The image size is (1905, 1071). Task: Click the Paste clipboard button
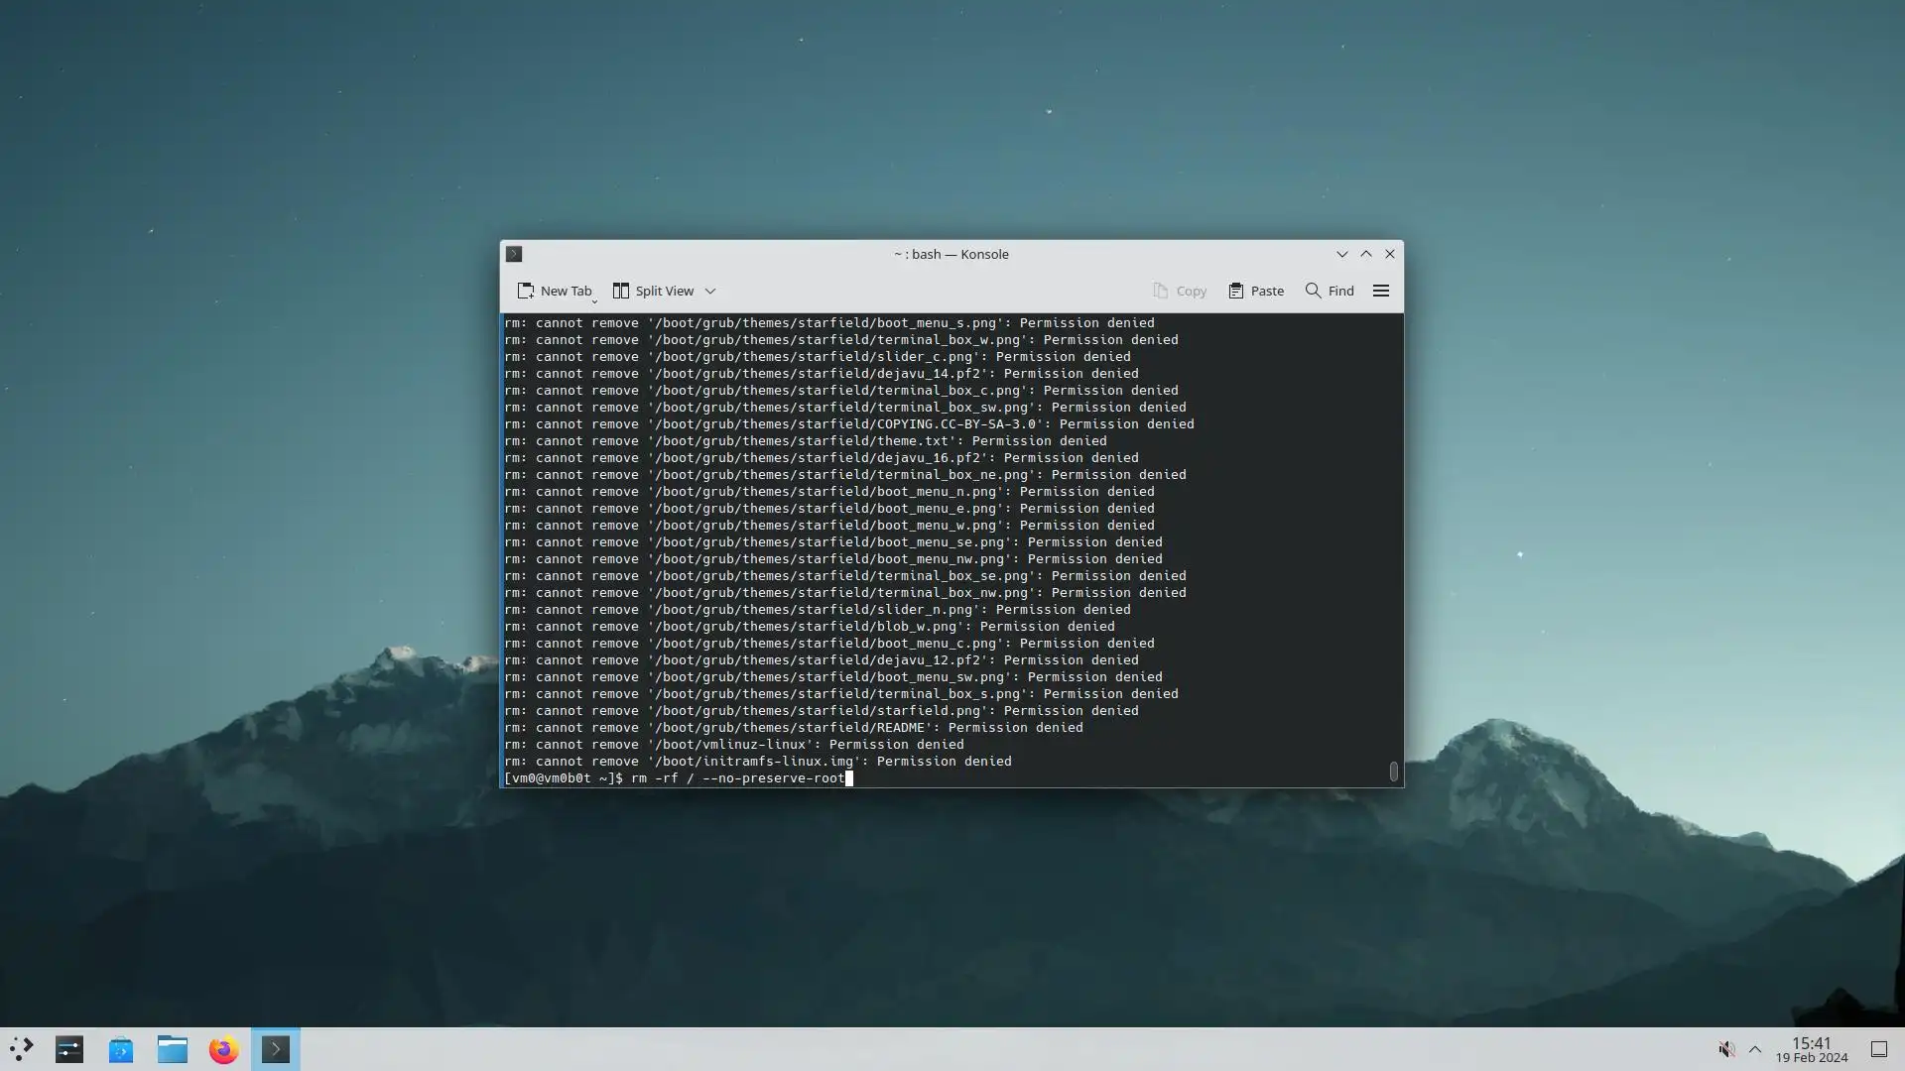coord(1255,291)
